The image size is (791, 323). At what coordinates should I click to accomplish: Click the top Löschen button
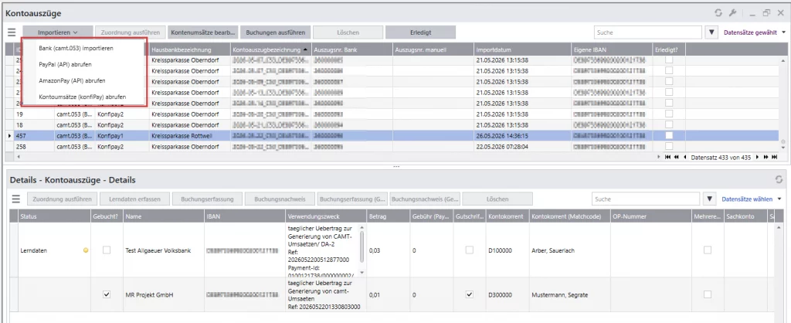click(x=348, y=32)
